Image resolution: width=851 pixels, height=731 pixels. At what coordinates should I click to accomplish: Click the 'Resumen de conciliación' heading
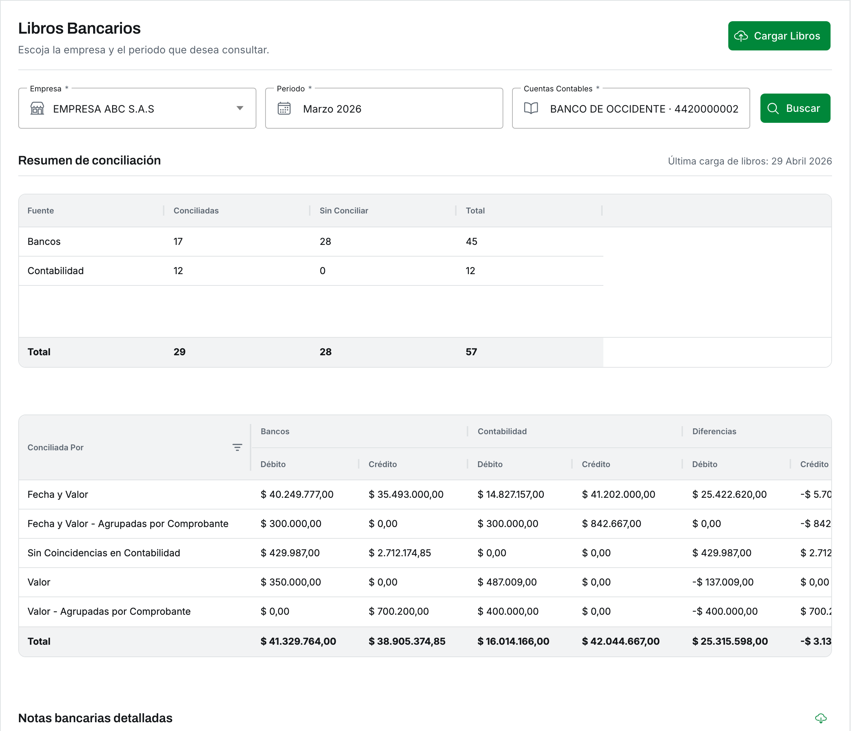(89, 161)
